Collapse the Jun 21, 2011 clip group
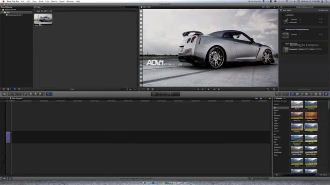The height and width of the screenshot is (185, 330). pyautogui.click(x=35, y=11)
